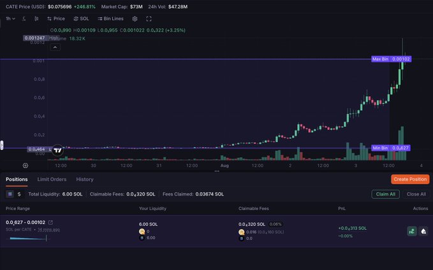Click the CATE price $0.075696 value
433x270 pixels.
pyautogui.click(x=60, y=6)
